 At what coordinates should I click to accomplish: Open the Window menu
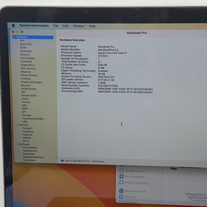click(x=79, y=26)
